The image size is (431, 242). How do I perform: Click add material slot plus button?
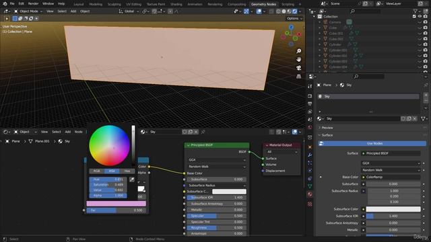[426, 95]
